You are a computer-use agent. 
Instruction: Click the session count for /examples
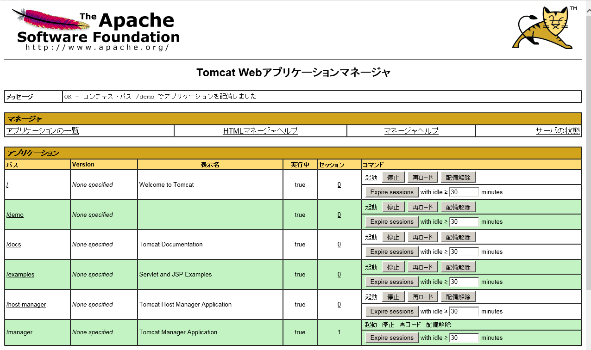339,274
